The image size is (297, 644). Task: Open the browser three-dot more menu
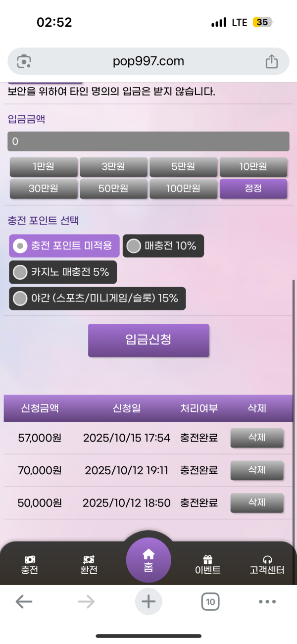tap(267, 601)
